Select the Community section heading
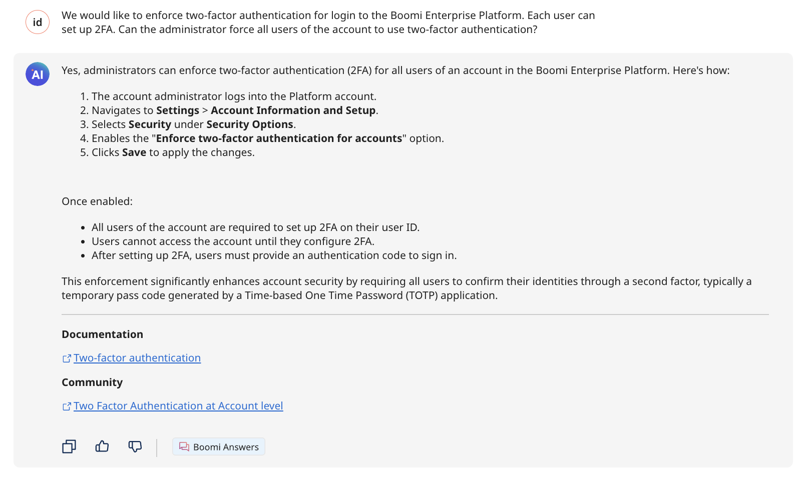The height and width of the screenshot is (477, 806). pos(92,382)
